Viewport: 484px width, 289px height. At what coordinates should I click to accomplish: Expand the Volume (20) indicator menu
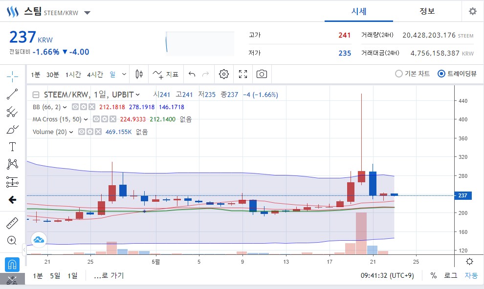click(71, 132)
